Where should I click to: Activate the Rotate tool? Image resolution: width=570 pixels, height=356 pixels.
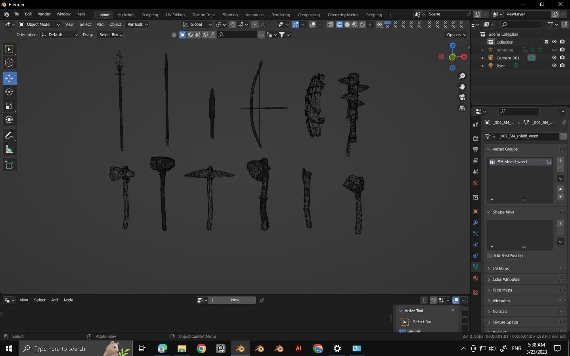(x=9, y=91)
